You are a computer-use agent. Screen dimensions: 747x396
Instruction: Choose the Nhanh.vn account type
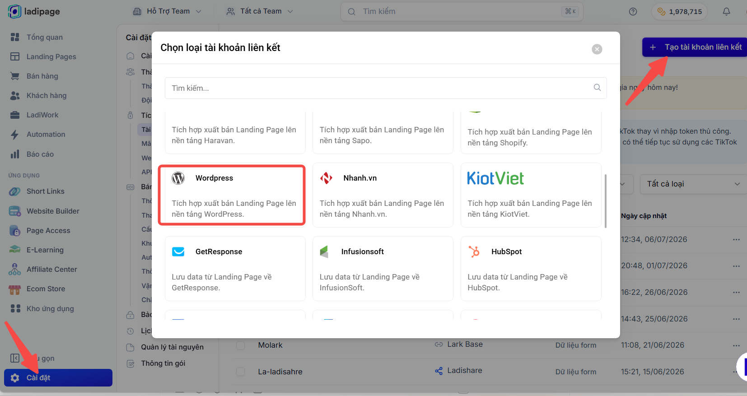point(383,195)
